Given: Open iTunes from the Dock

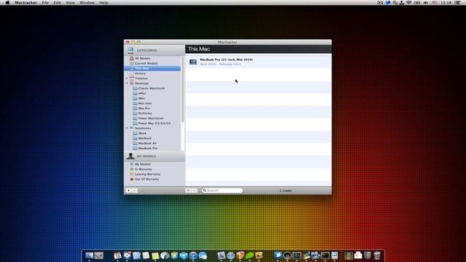Looking at the screenshot, I should coord(193,255).
